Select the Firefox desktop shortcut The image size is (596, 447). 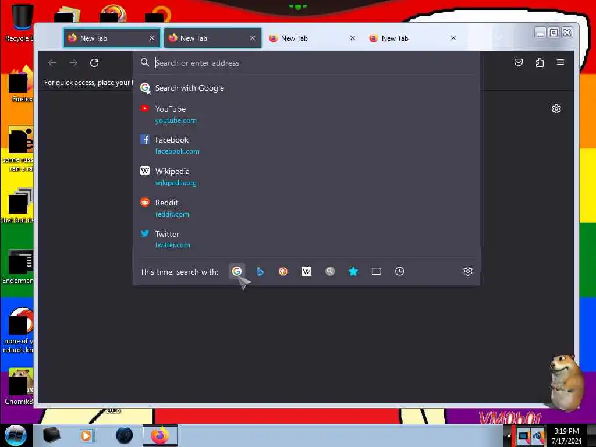point(20,84)
